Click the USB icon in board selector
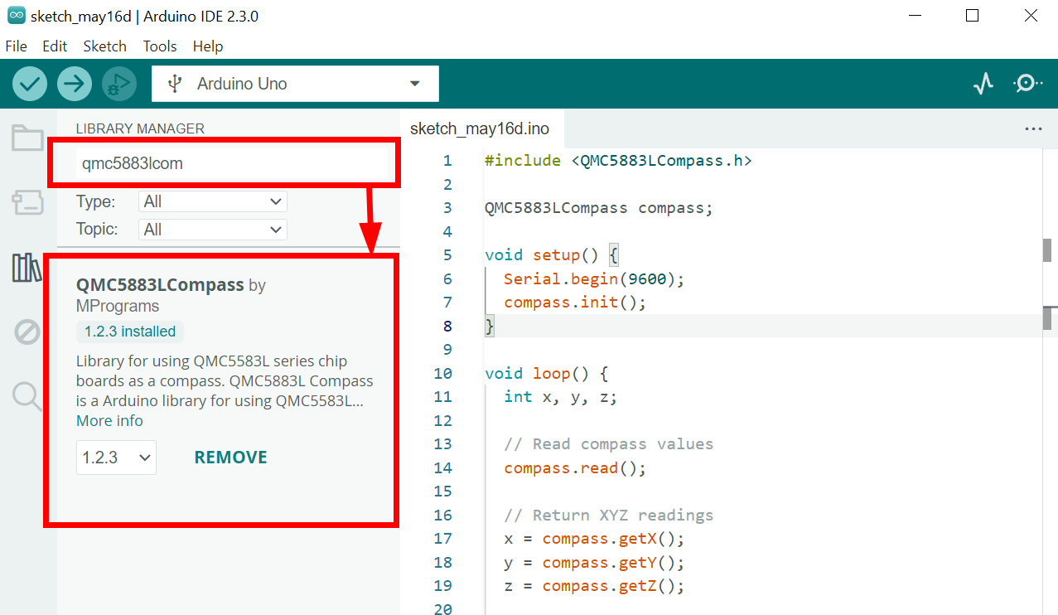 tap(175, 84)
